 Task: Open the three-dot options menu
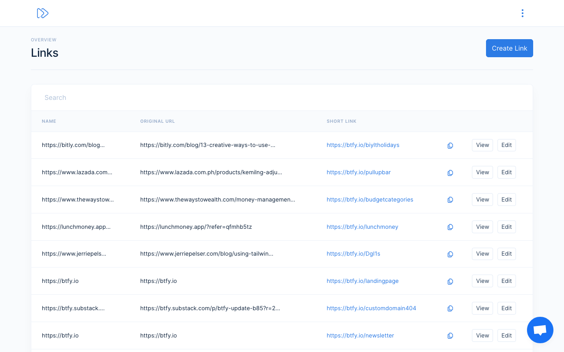coord(522,13)
